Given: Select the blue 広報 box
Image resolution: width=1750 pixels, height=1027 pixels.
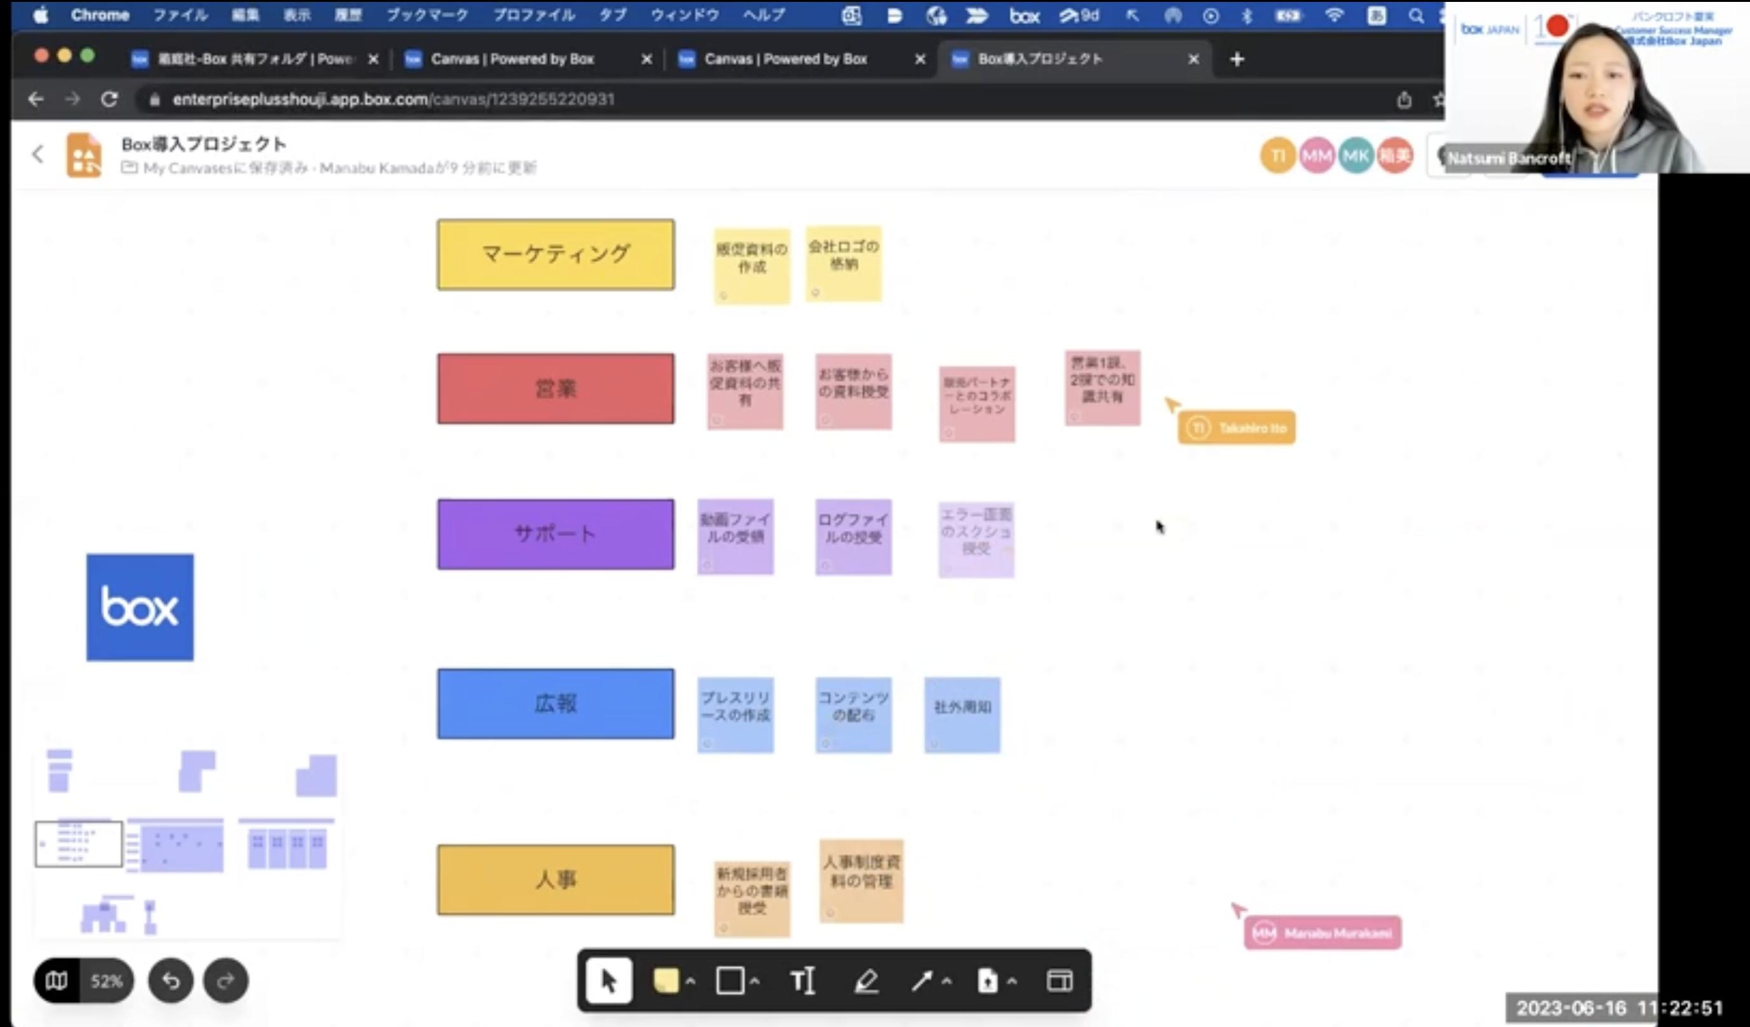Looking at the screenshot, I should tap(556, 704).
